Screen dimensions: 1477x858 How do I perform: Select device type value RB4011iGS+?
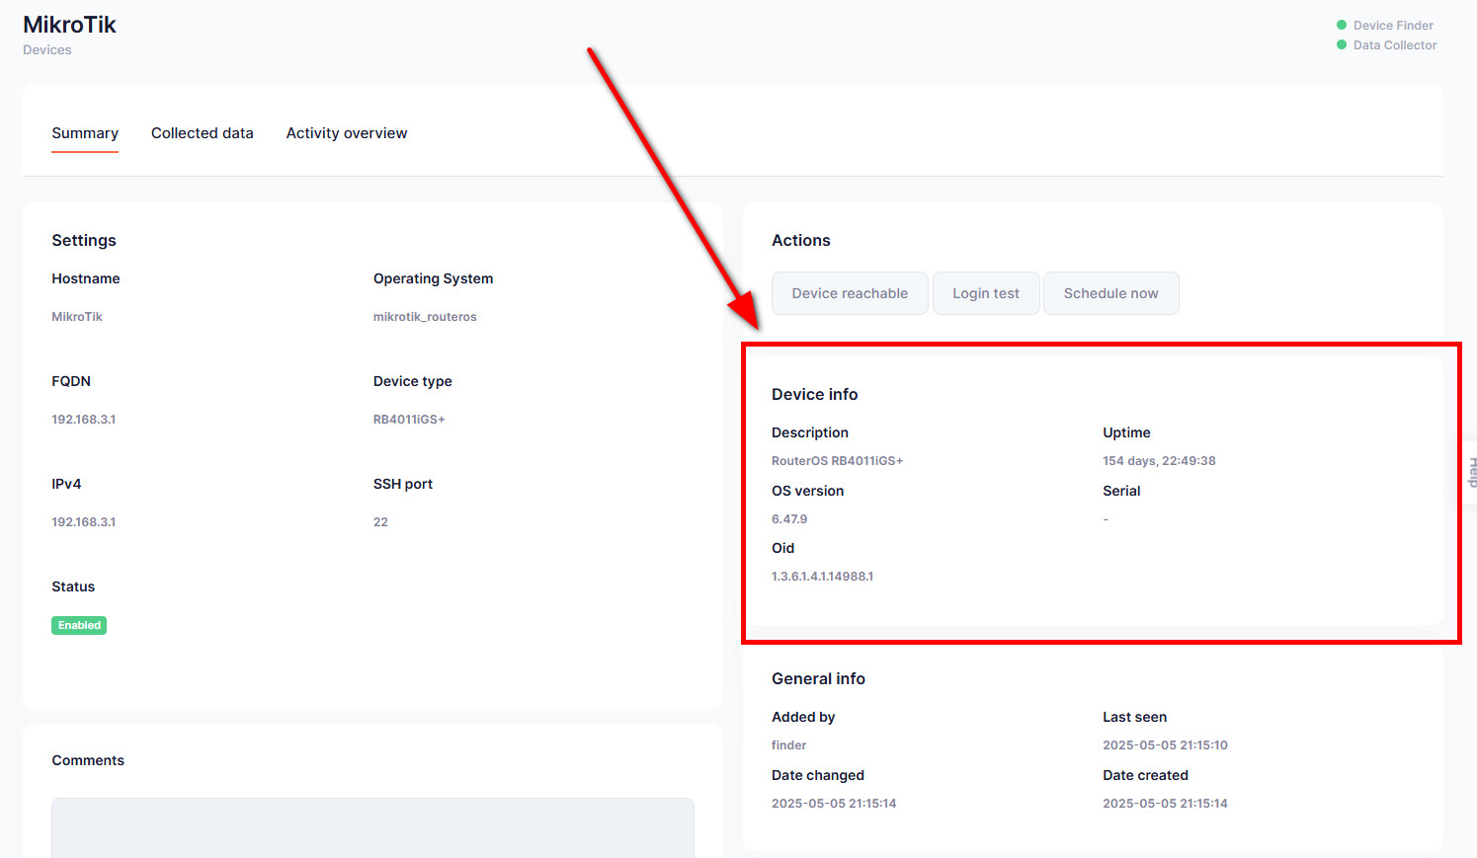point(409,420)
